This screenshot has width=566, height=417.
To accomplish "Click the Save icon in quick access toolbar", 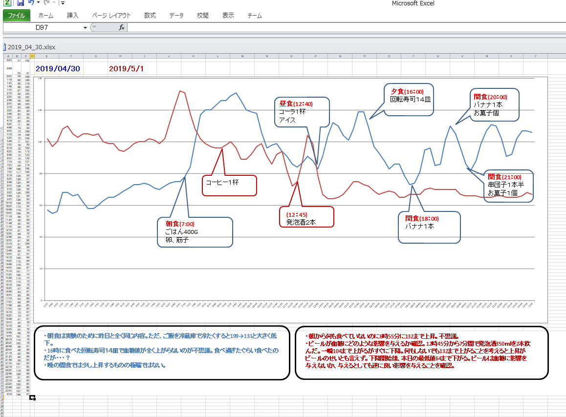I will pyautogui.click(x=21, y=3).
